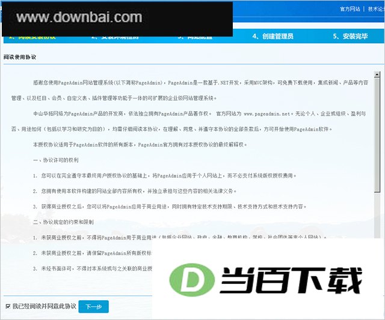Open the 官方网站 link
This screenshot has height=320, width=385.
tap(350, 9)
